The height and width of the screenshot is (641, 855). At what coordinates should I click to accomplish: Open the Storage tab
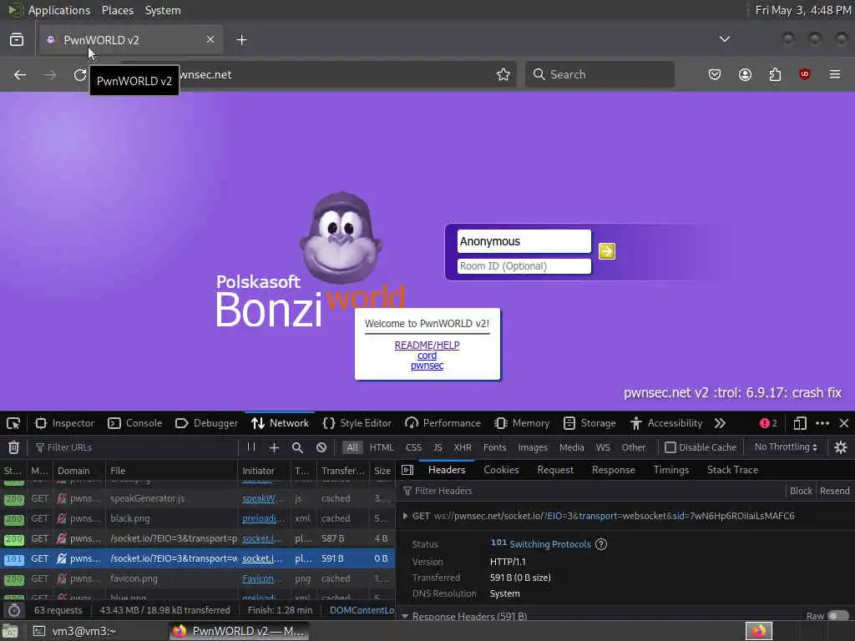coord(589,423)
